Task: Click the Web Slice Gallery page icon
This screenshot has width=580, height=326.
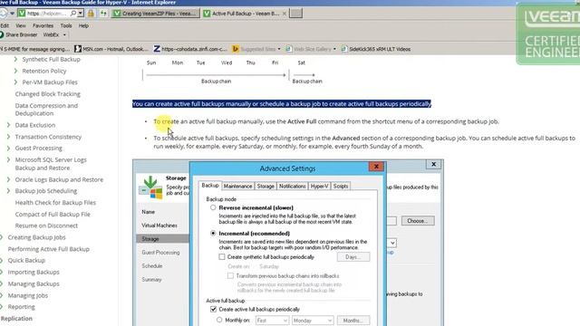Action: pos(288,49)
